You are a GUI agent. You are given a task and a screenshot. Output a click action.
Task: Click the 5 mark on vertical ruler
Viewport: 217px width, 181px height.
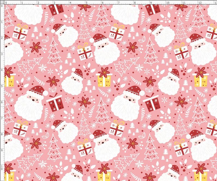tap(2, 86)
